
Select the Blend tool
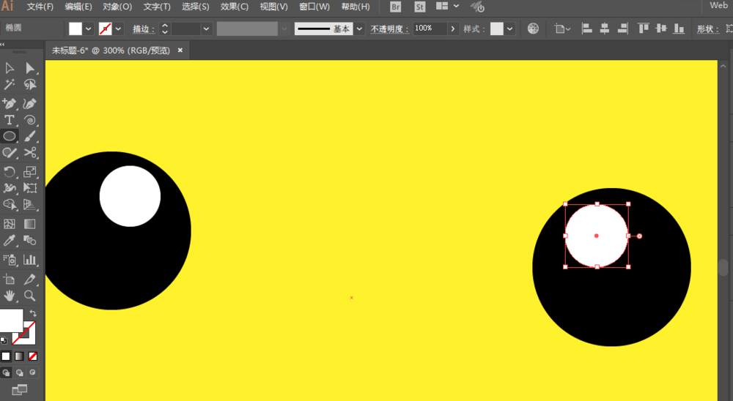click(x=30, y=241)
